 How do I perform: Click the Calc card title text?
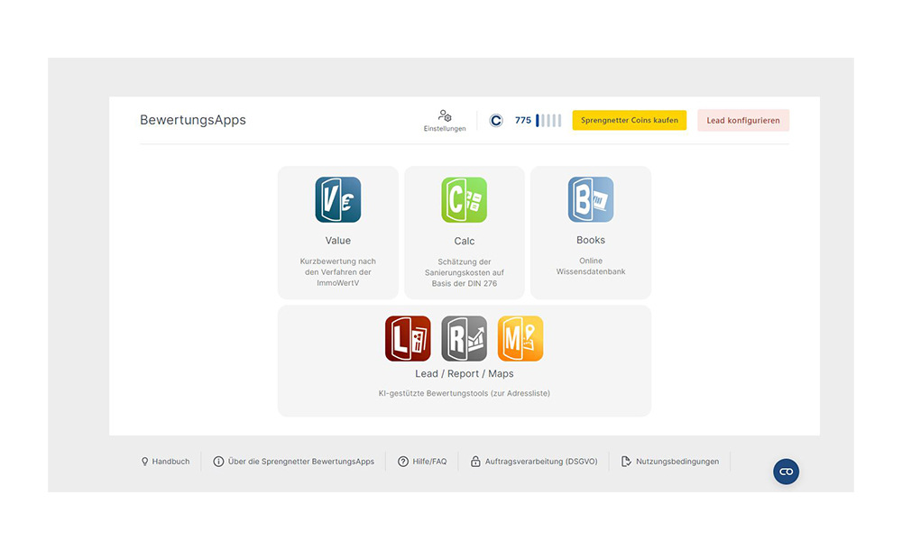[465, 241]
